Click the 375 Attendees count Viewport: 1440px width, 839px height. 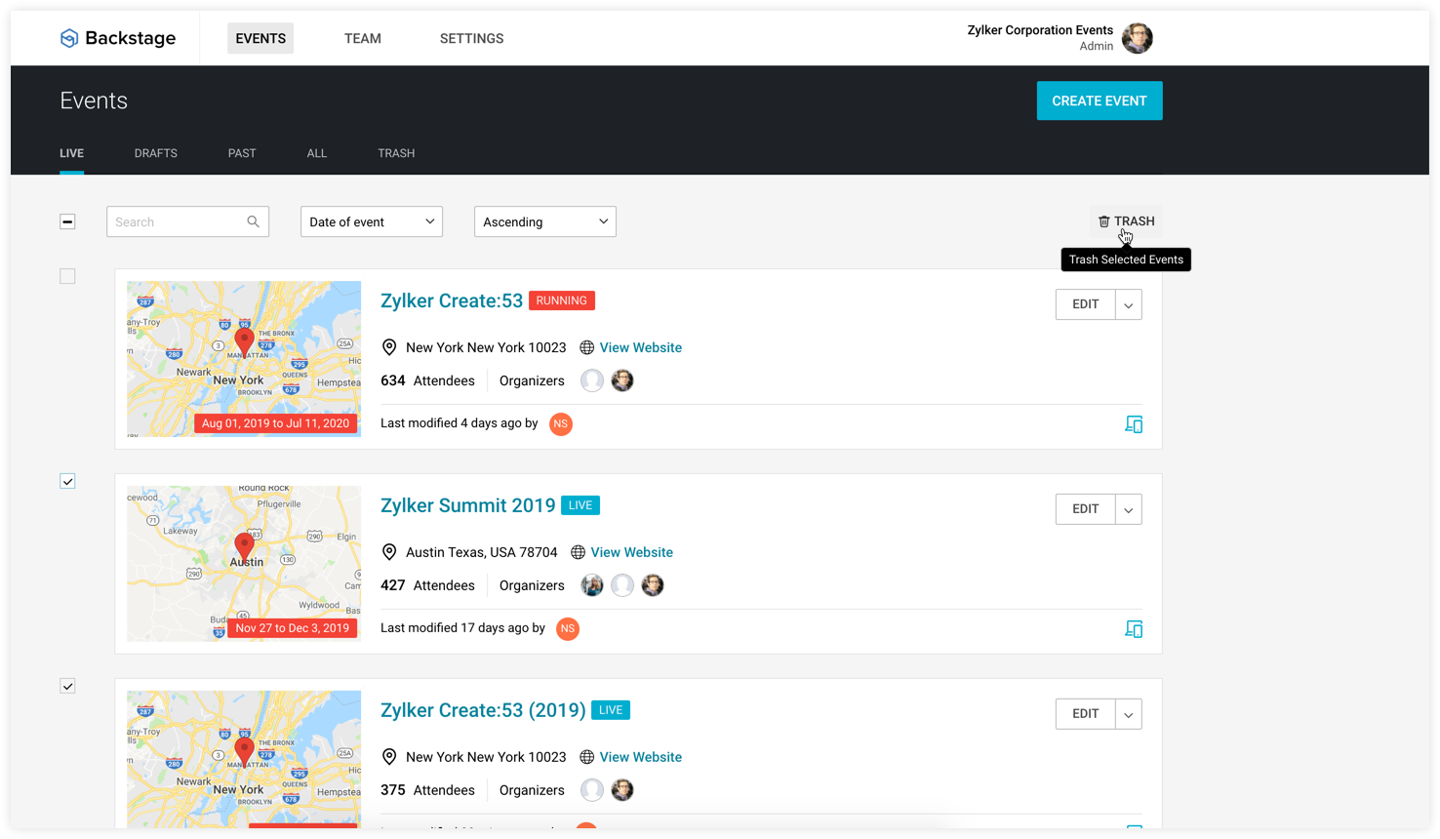pyautogui.click(x=427, y=790)
